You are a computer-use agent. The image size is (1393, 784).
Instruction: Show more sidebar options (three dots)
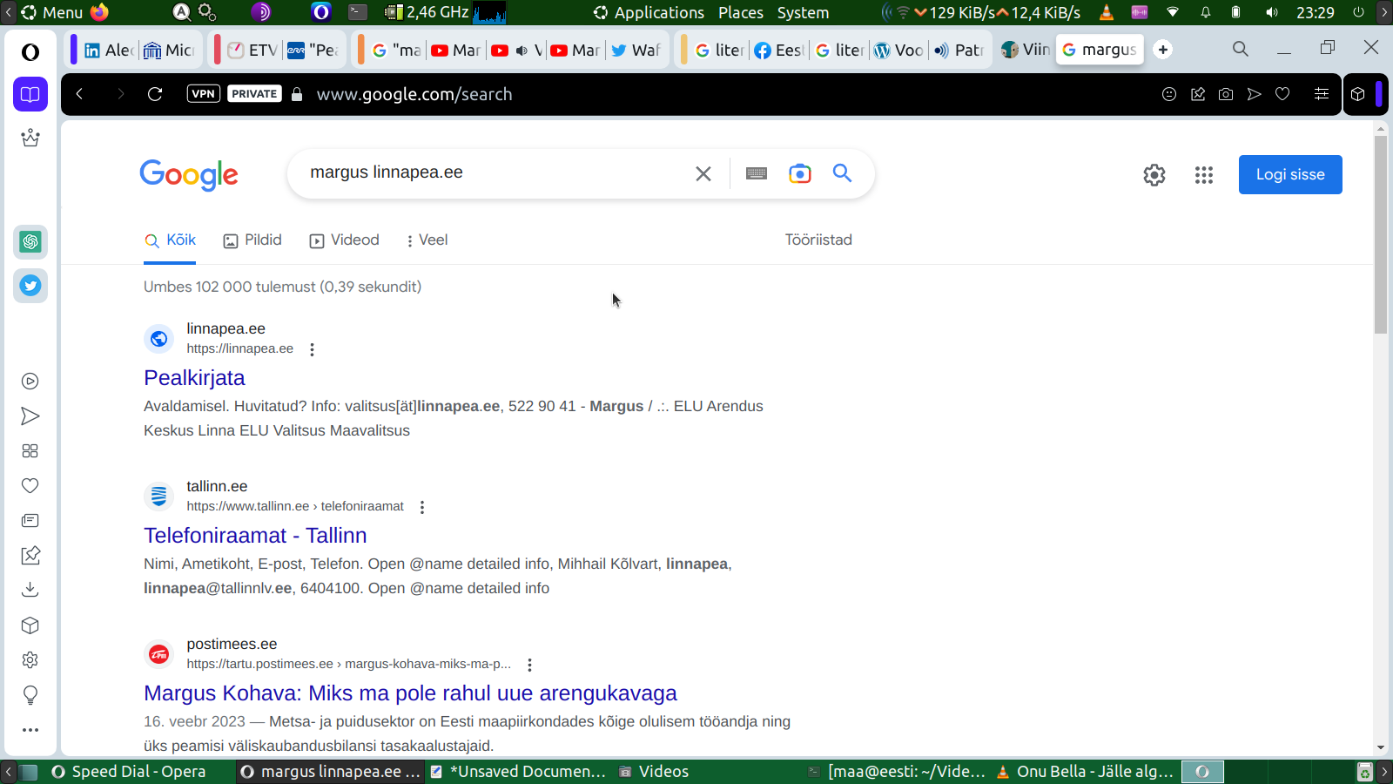click(x=30, y=730)
